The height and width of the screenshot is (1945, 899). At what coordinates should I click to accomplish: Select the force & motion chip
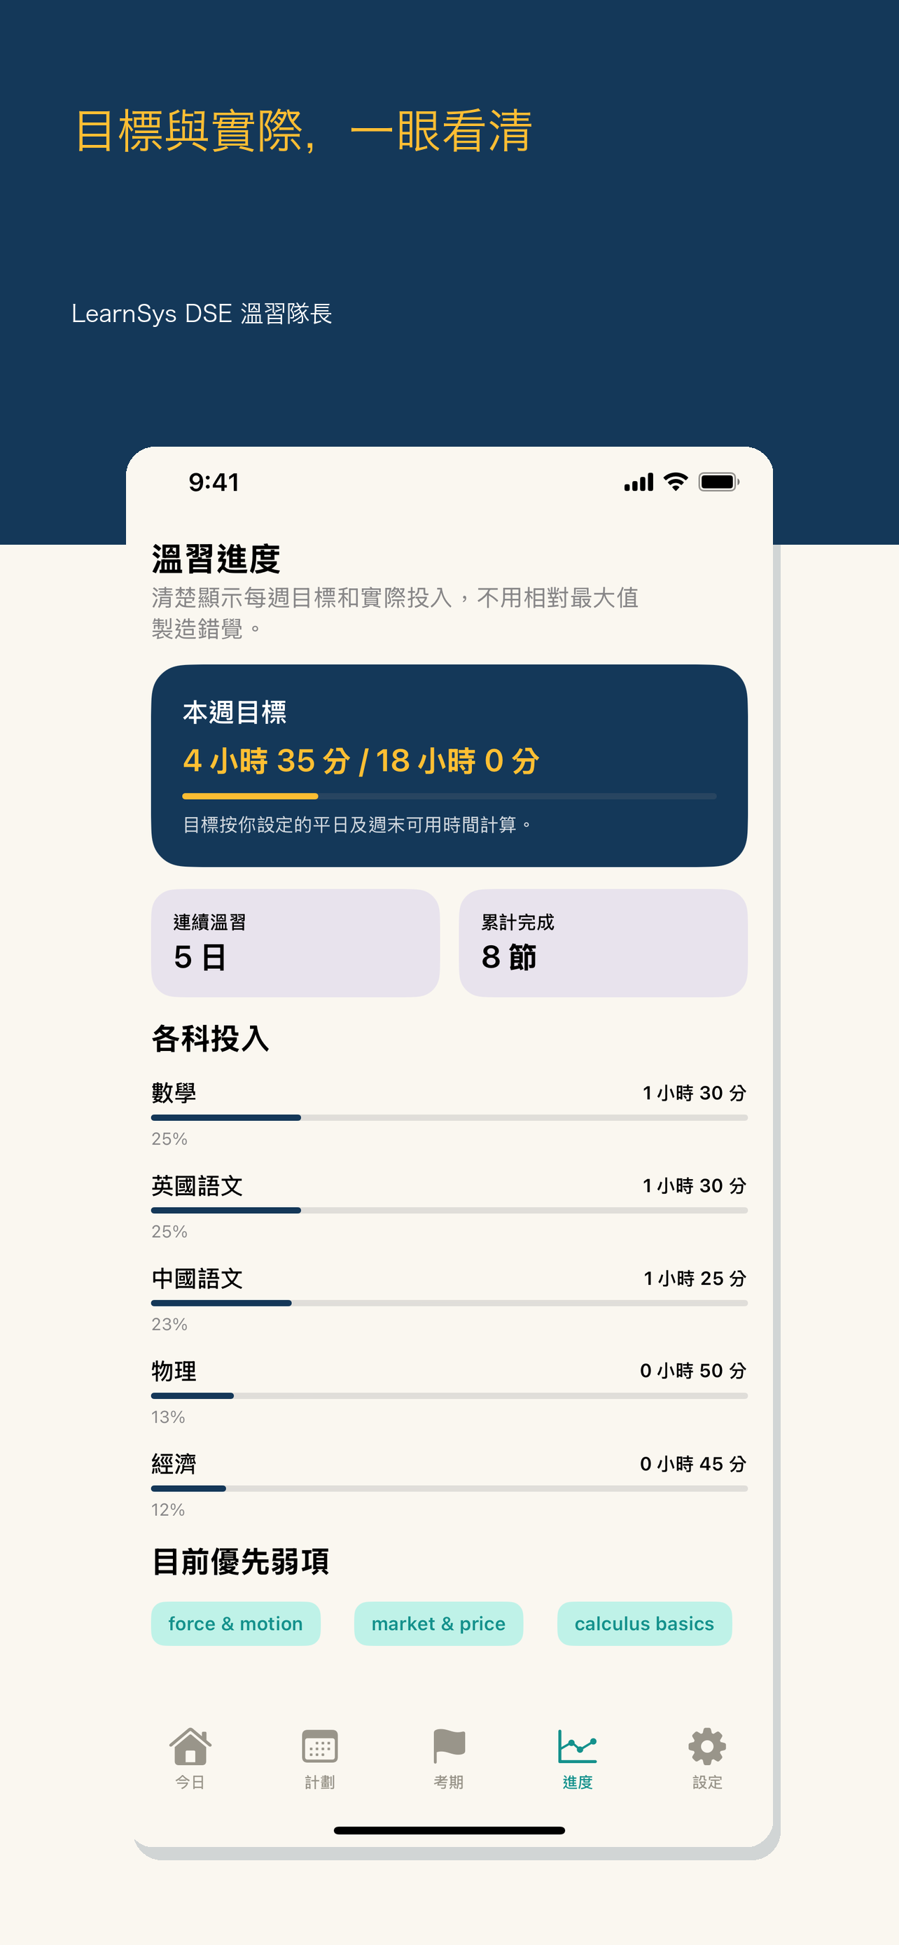click(x=235, y=1624)
